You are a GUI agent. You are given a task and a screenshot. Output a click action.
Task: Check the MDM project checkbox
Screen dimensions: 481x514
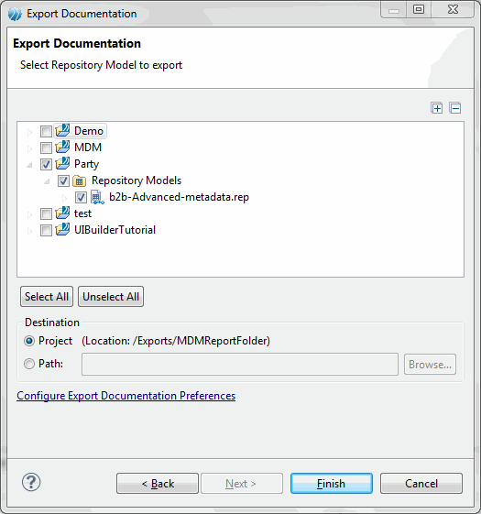tap(46, 148)
